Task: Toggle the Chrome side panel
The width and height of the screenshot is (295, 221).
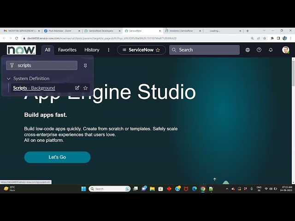Action: (x=278, y=38)
